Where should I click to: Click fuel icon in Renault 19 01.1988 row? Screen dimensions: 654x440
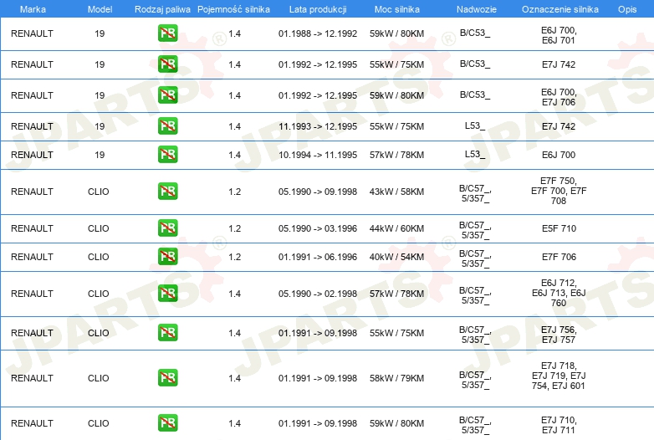(x=167, y=33)
